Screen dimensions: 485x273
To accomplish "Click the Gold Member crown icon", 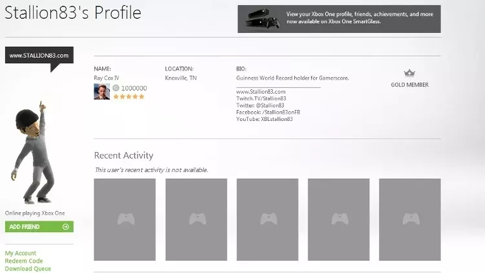I will tap(409, 73).
